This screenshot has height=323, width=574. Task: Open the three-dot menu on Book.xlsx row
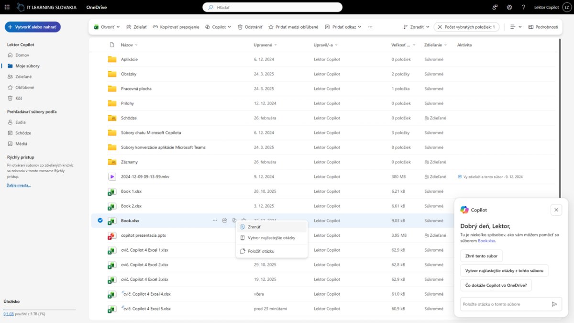point(215,221)
